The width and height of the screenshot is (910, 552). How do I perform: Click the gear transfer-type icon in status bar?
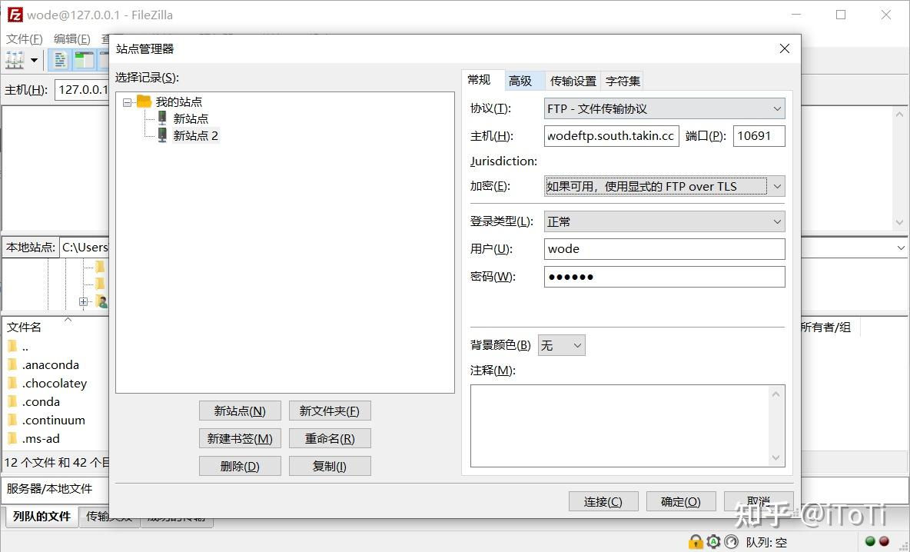tap(713, 541)
